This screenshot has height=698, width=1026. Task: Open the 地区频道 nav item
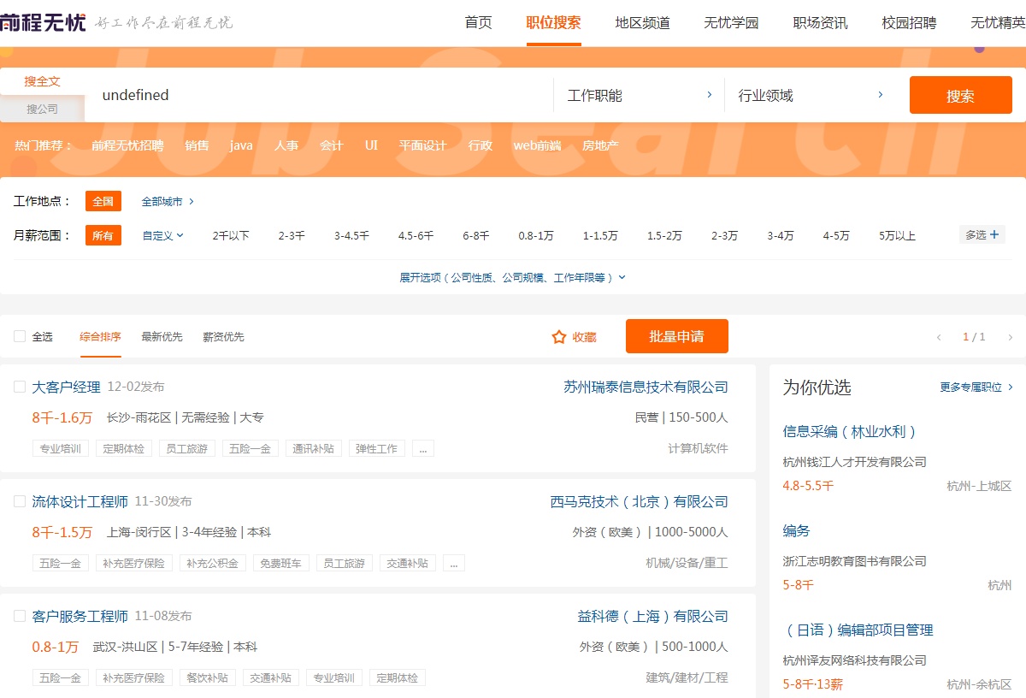pyautogui.click(x=643, y=23)
